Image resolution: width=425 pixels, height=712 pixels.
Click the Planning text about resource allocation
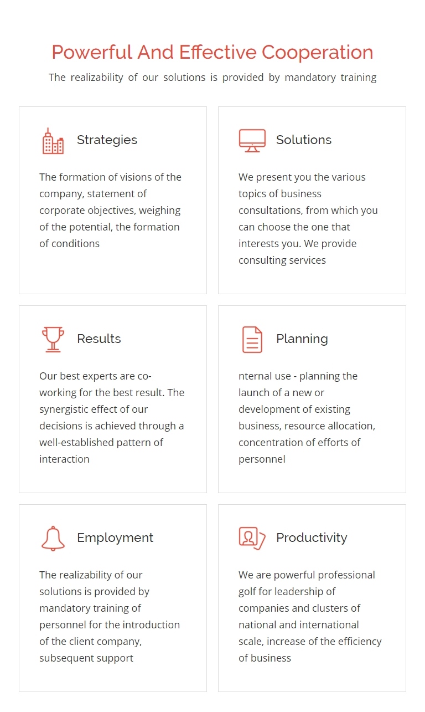(x=307, y=418)
